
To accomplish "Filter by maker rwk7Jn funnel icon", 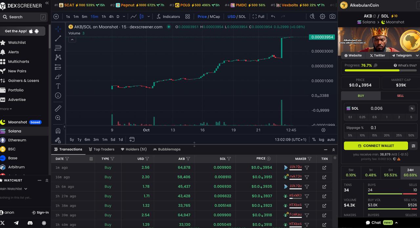I will pyautogui.click(x=307, y=177).
